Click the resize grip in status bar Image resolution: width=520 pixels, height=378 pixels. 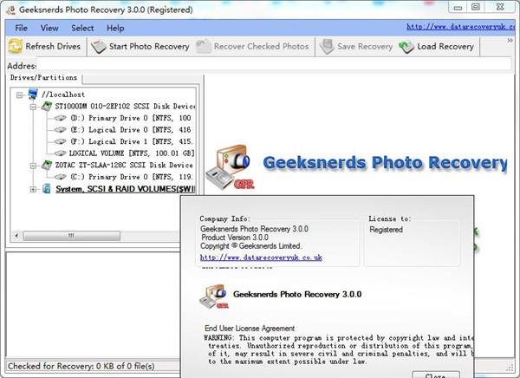[510, 367]
